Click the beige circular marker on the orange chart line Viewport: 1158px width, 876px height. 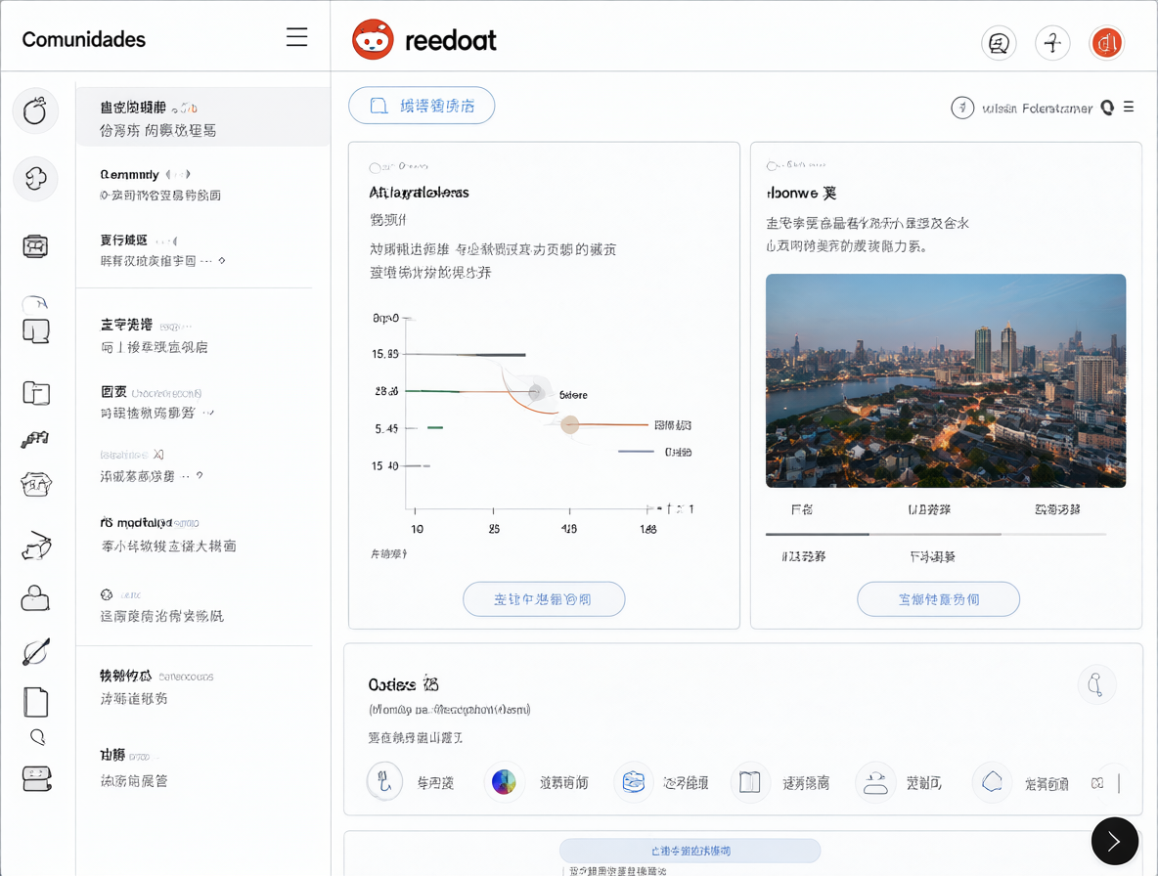point(569,424)
